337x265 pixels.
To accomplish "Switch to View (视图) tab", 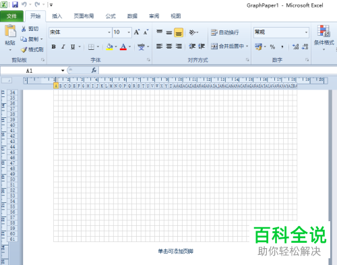I will point(175,16).
